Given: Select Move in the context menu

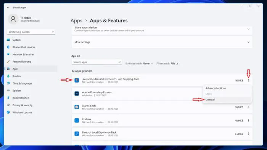Looking at the screenshot, I should [209, 94].
